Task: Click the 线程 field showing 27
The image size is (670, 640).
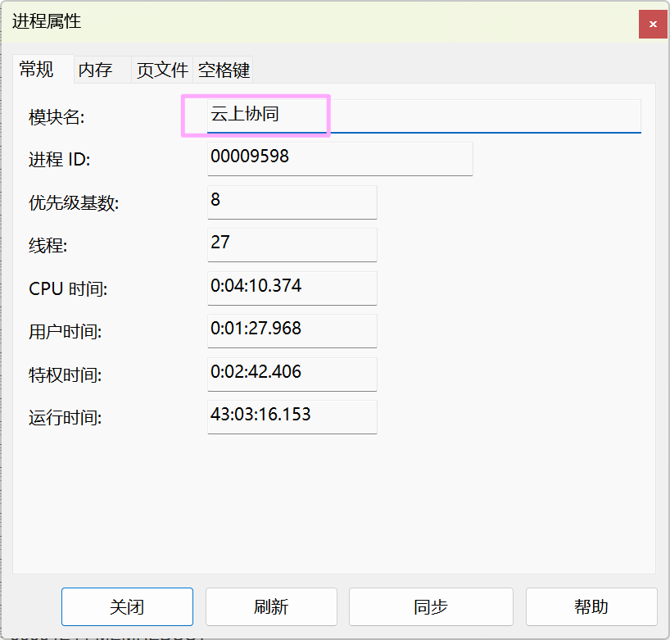Action: [x=292, y=244]
